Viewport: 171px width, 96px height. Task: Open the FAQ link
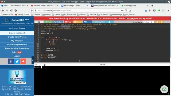10,86
